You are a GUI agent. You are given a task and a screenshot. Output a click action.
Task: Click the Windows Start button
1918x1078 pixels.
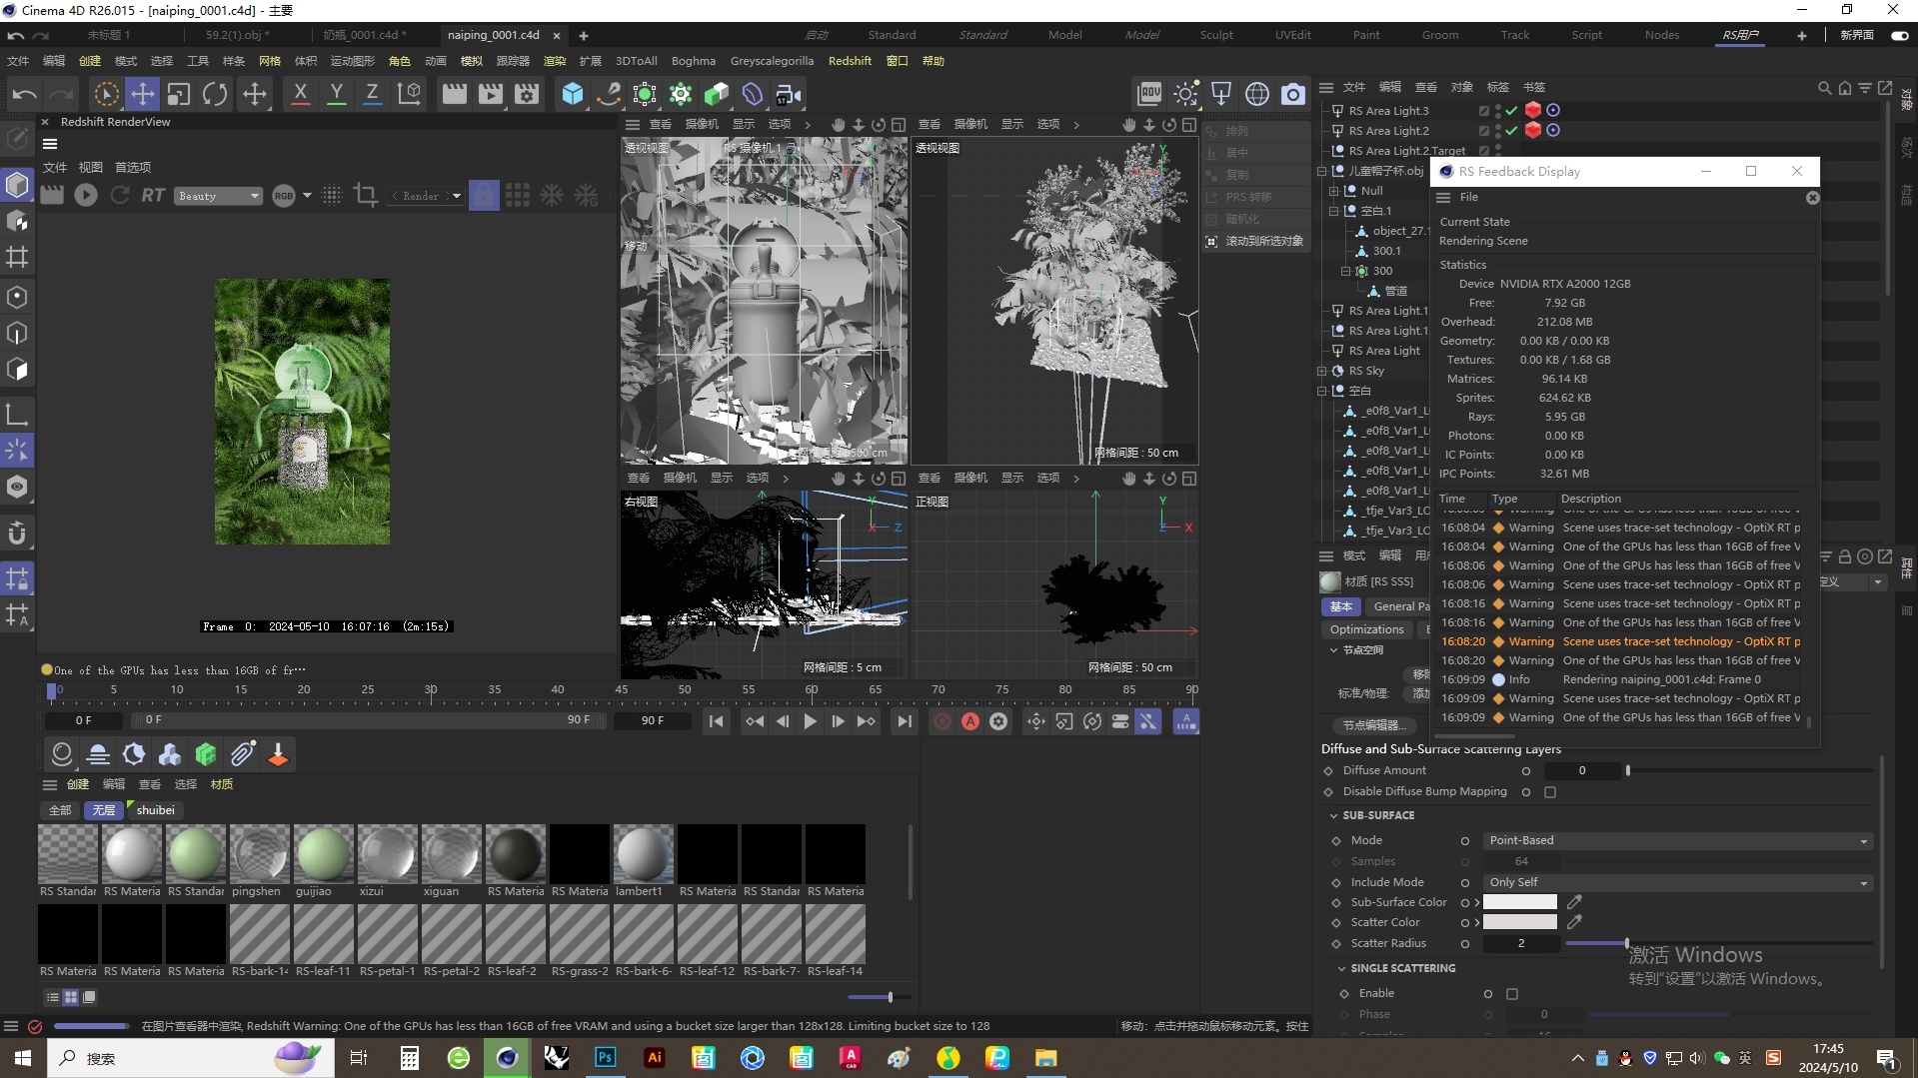[x=23, y=1058]
